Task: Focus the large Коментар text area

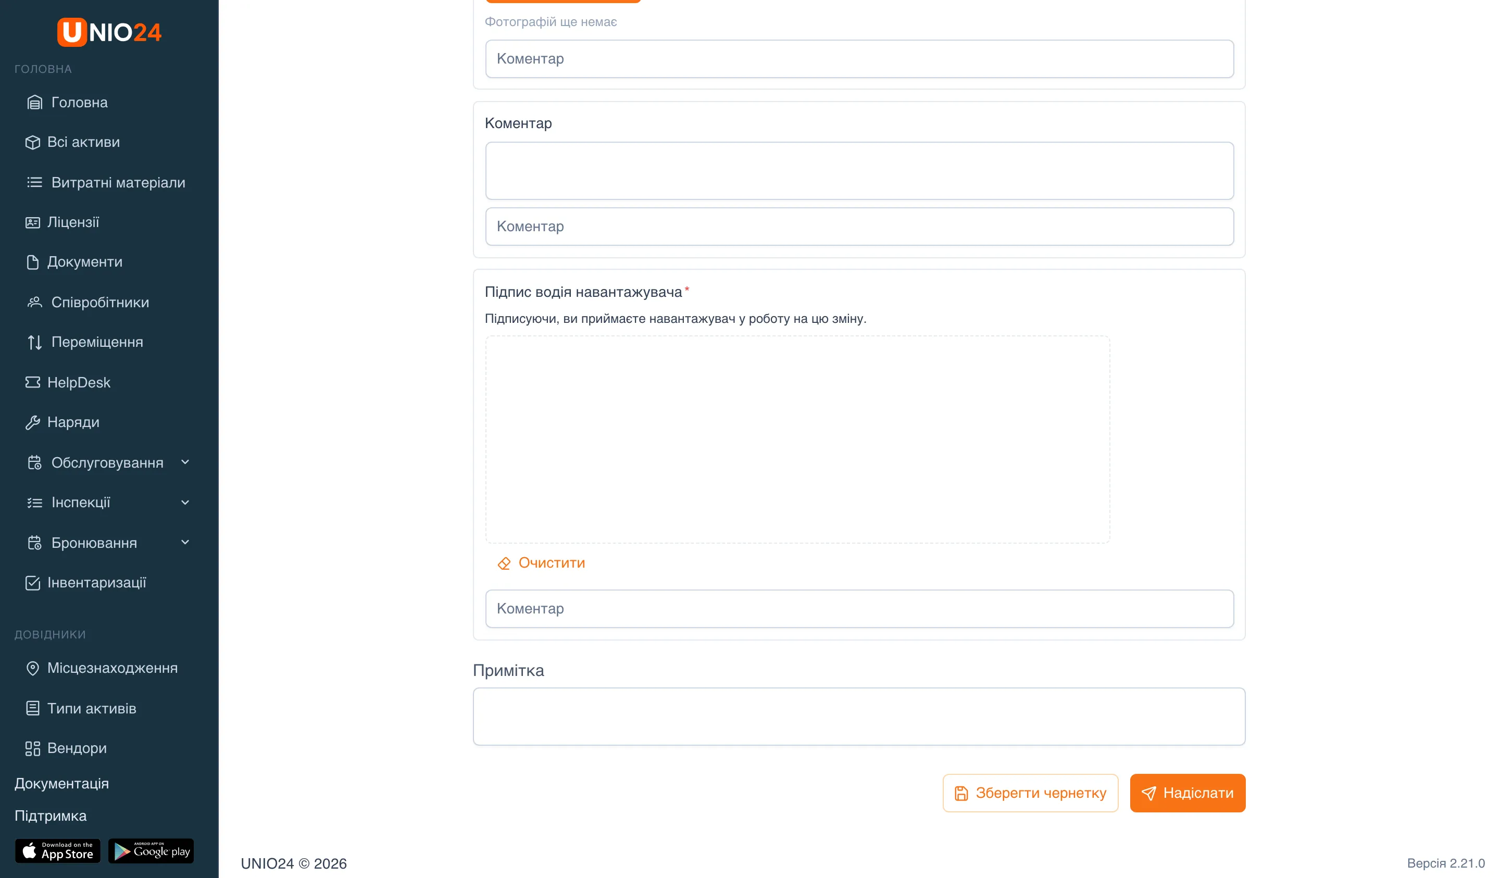Action: point(859,171)
